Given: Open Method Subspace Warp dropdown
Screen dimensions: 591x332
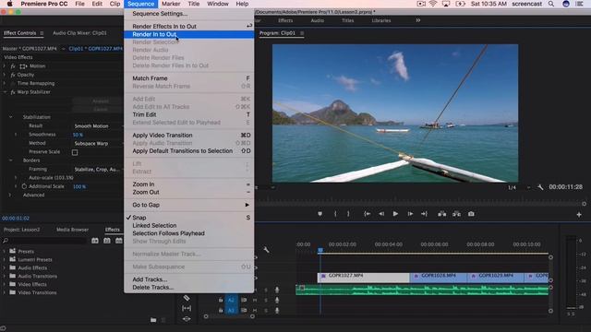Looking at the screenshot, I should tap(98, 144).
